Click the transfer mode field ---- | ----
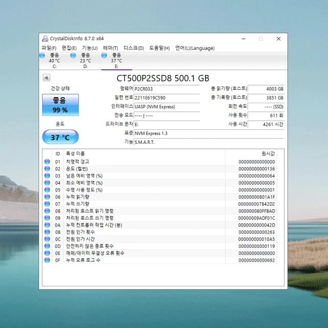The width and height of the screenshot is (328, 328). pos(167,115)
